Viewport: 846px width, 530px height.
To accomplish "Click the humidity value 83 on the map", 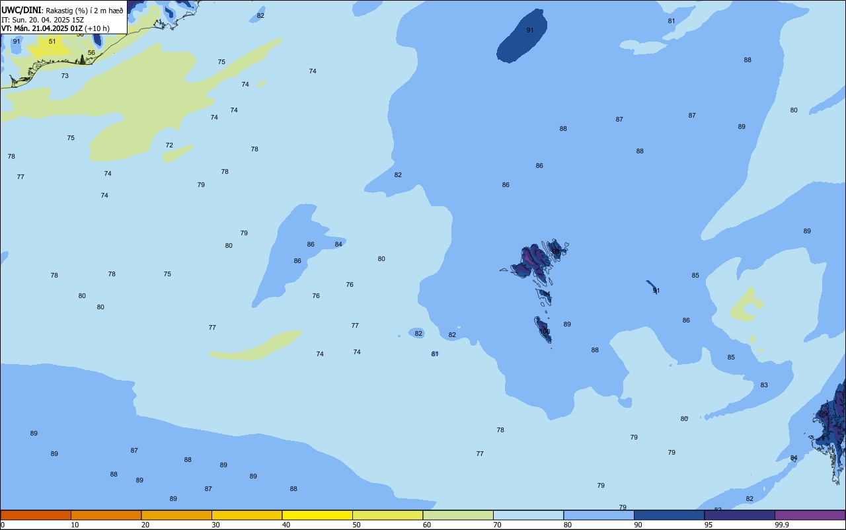I will point(764,385).
